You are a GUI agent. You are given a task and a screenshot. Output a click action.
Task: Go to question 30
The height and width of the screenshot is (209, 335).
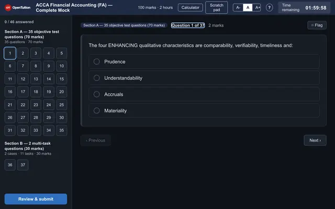(x=62, y=118)
